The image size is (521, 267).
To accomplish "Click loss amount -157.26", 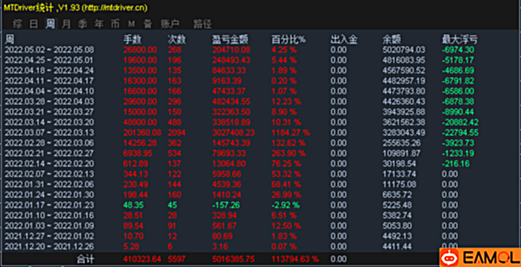I will [226, 205].
